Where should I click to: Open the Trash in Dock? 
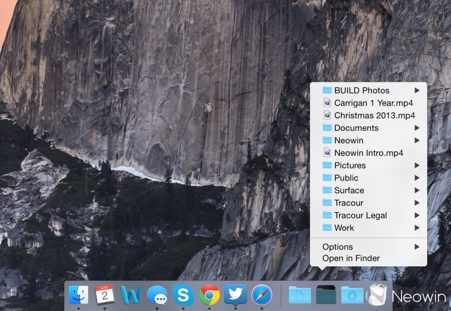pyautogui.click(x=376, y=295)
